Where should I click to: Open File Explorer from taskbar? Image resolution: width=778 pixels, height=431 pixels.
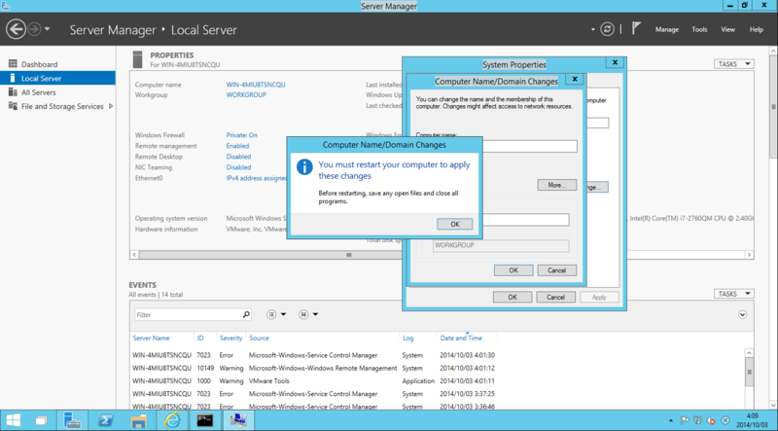[x=138, y=420]
